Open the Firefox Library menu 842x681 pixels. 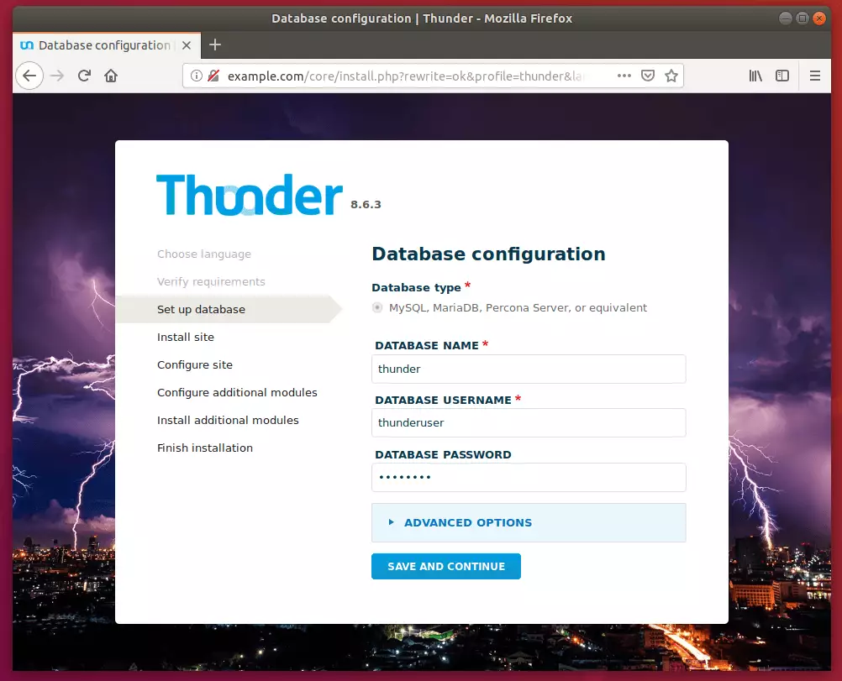click(755, 76)
